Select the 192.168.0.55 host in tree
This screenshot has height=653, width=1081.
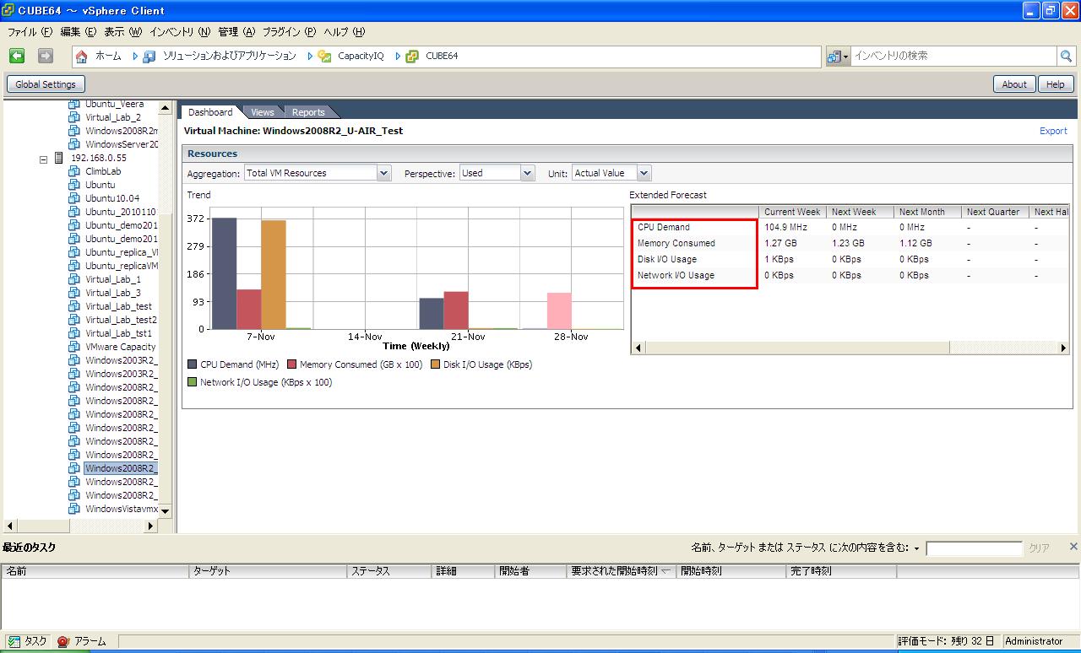98,158
